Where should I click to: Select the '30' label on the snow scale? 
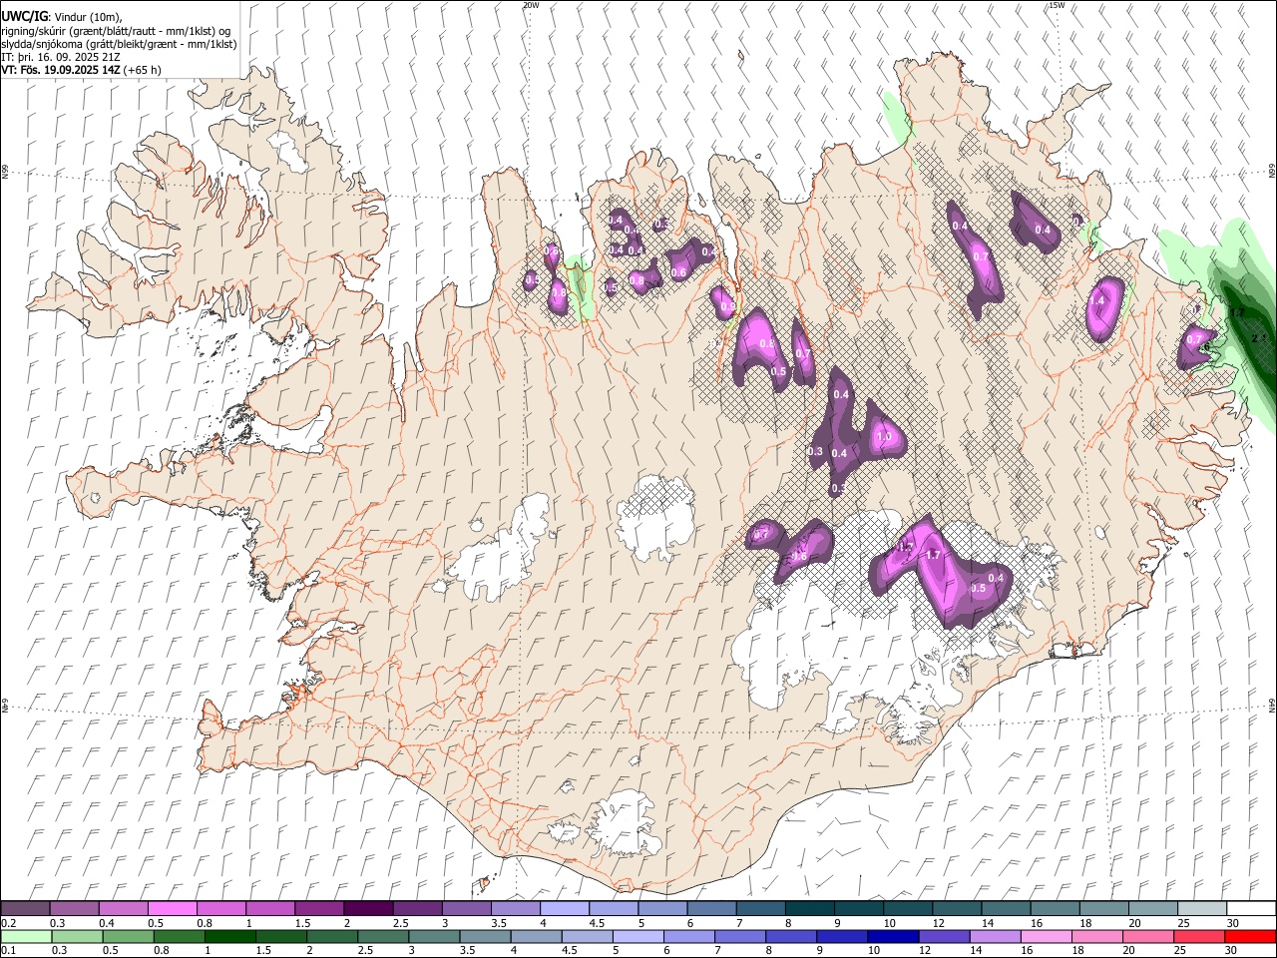coord(1232,923)
